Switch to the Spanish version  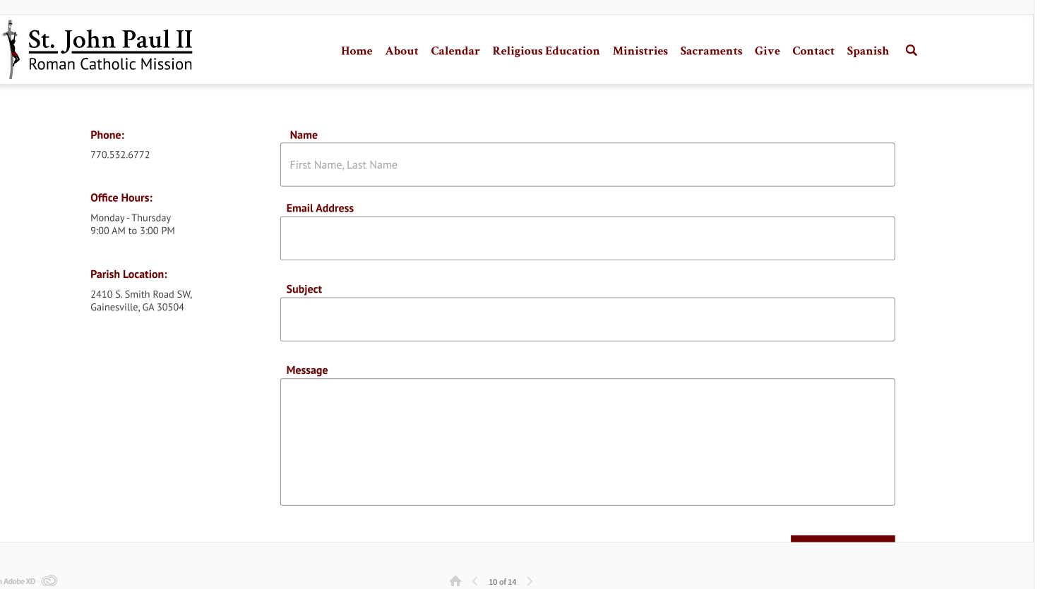point(868,51)
